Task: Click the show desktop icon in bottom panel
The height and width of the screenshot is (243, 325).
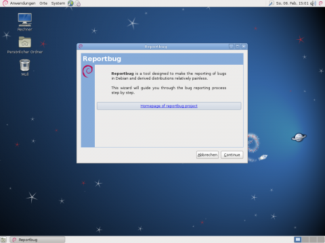Action: tap(3, 240)
